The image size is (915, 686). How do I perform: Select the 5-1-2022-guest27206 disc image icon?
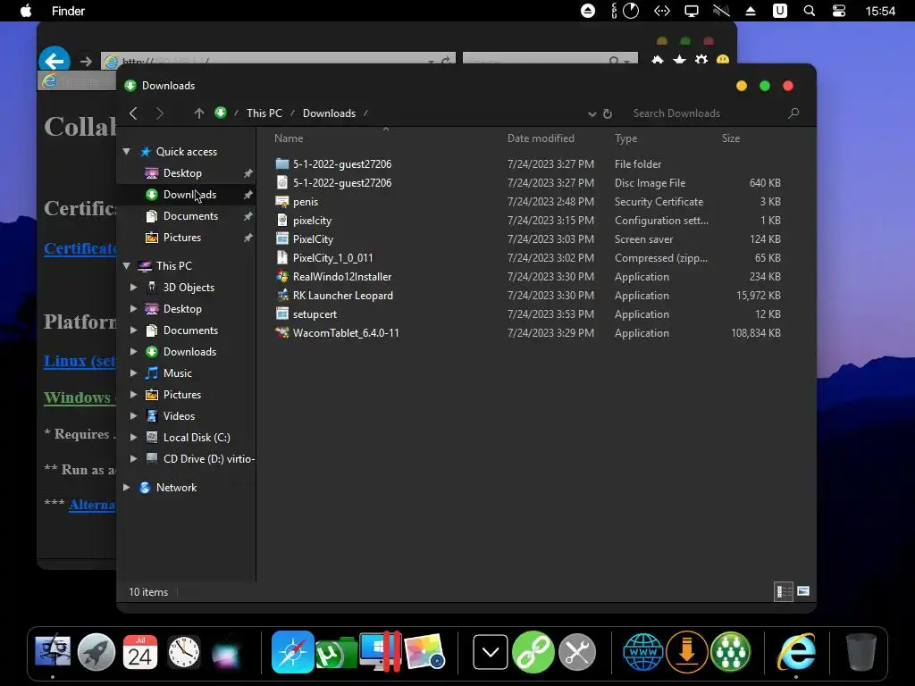click(281, 182)
